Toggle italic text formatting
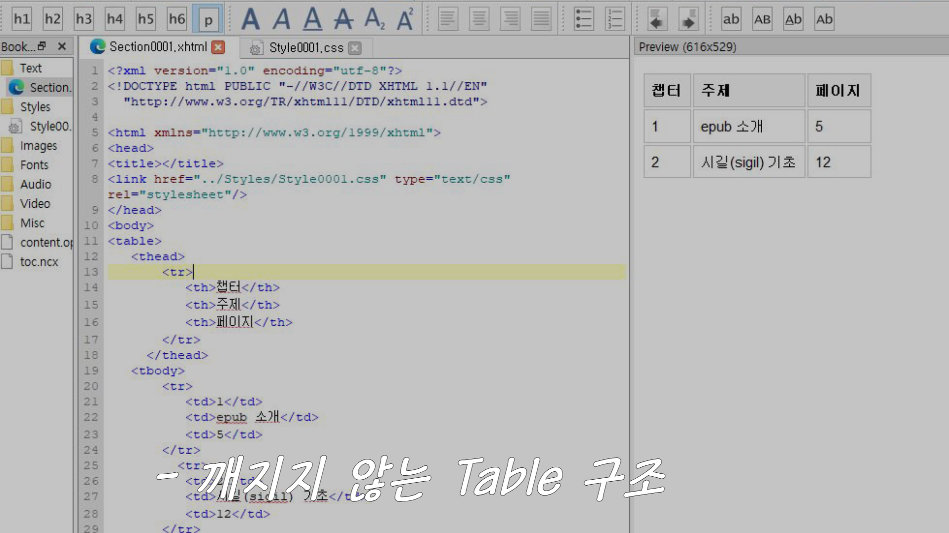Screen dimensions: 949x533 coord(281,19)
